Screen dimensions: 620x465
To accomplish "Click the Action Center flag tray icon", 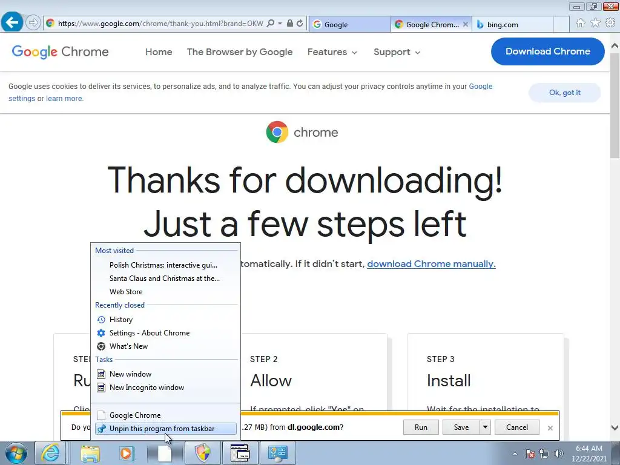I will [x=530, y=453].
